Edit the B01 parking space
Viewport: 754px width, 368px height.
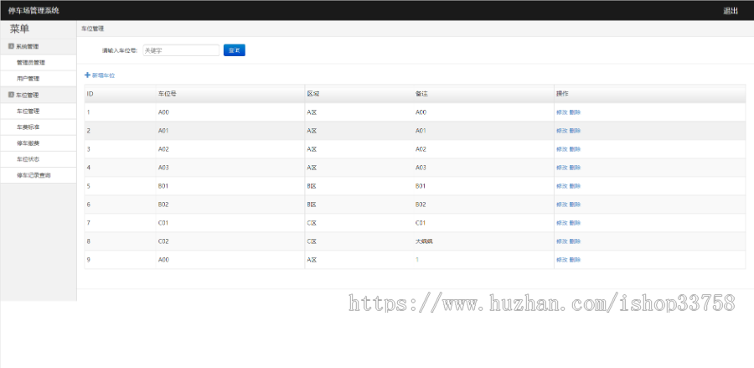561,186
